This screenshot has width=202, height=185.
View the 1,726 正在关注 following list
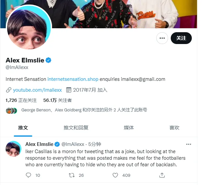(21, 100)
